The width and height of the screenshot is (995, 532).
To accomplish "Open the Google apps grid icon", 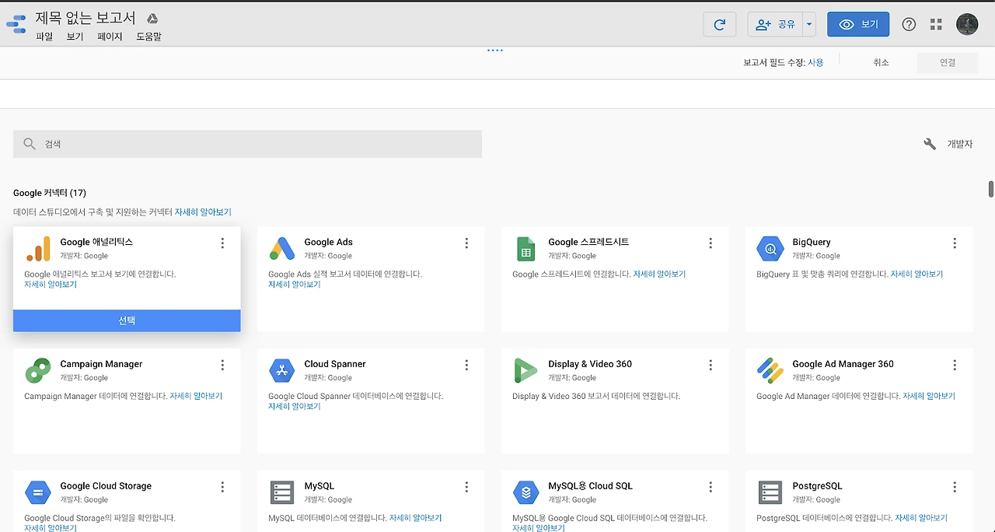I will [x=936, y=24].
